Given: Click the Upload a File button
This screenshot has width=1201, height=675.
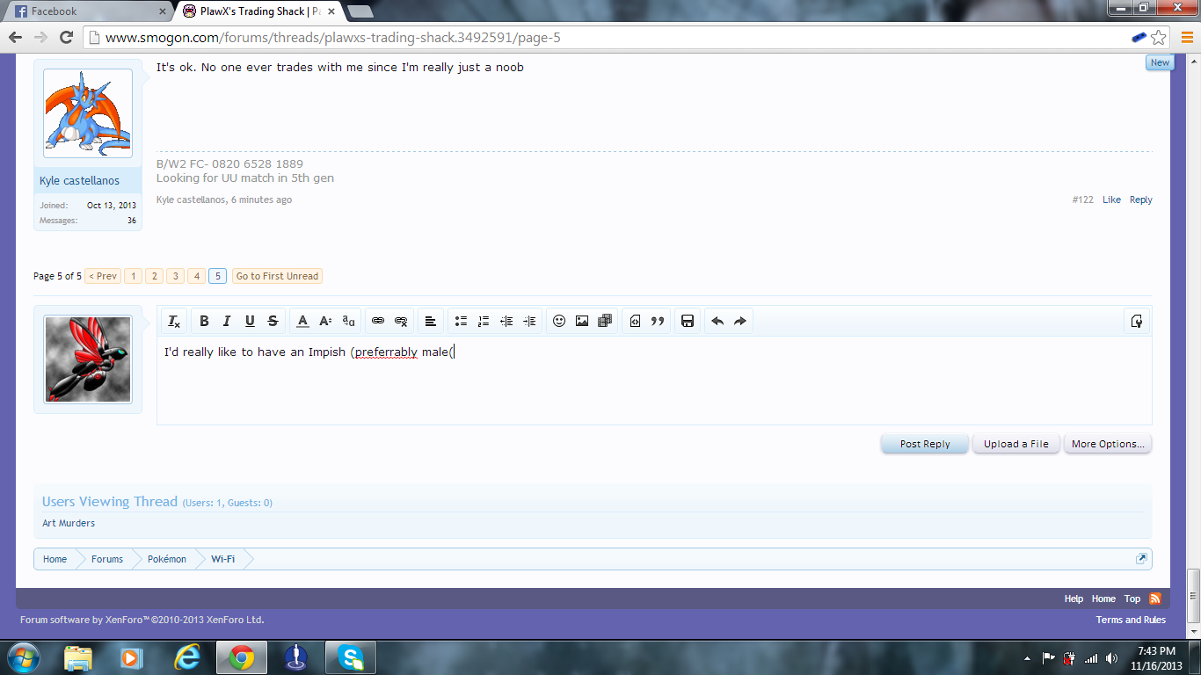Looking at the screenshot, I should pos(1016,444).
